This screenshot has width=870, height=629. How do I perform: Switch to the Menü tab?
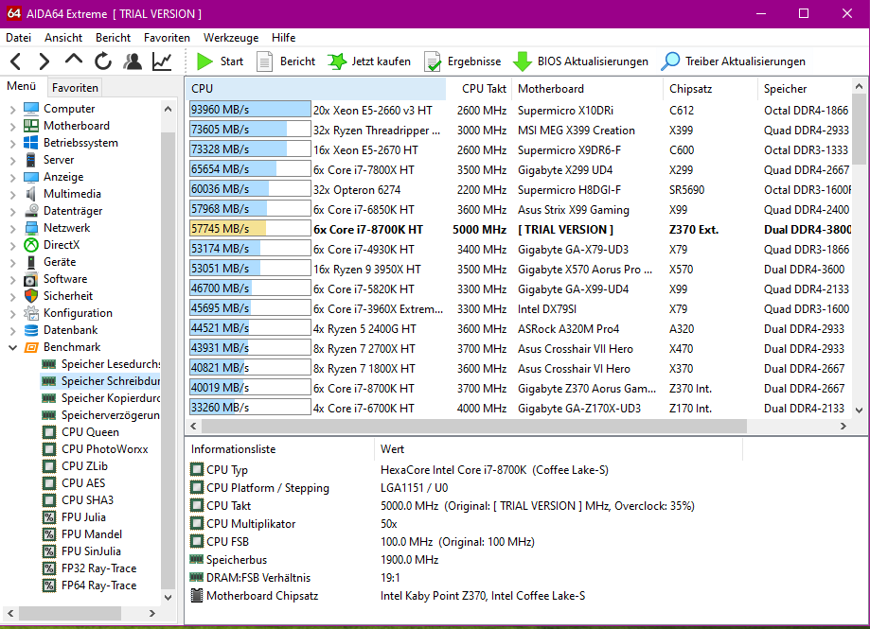(x=21, y=86)
